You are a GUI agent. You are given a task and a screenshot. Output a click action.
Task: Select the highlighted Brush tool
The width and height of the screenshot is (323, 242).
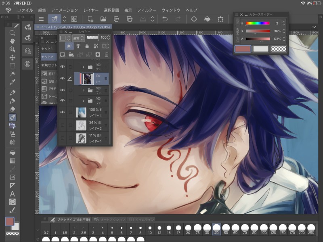[13, 117]
